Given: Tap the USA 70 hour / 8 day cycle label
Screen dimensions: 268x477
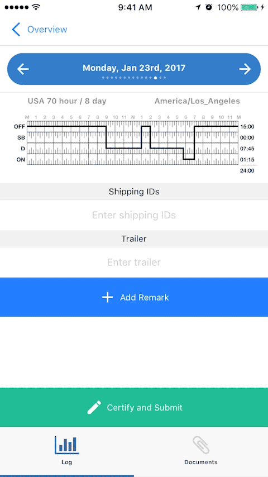Looking at the screenshot, I should [x=67, y=101].
